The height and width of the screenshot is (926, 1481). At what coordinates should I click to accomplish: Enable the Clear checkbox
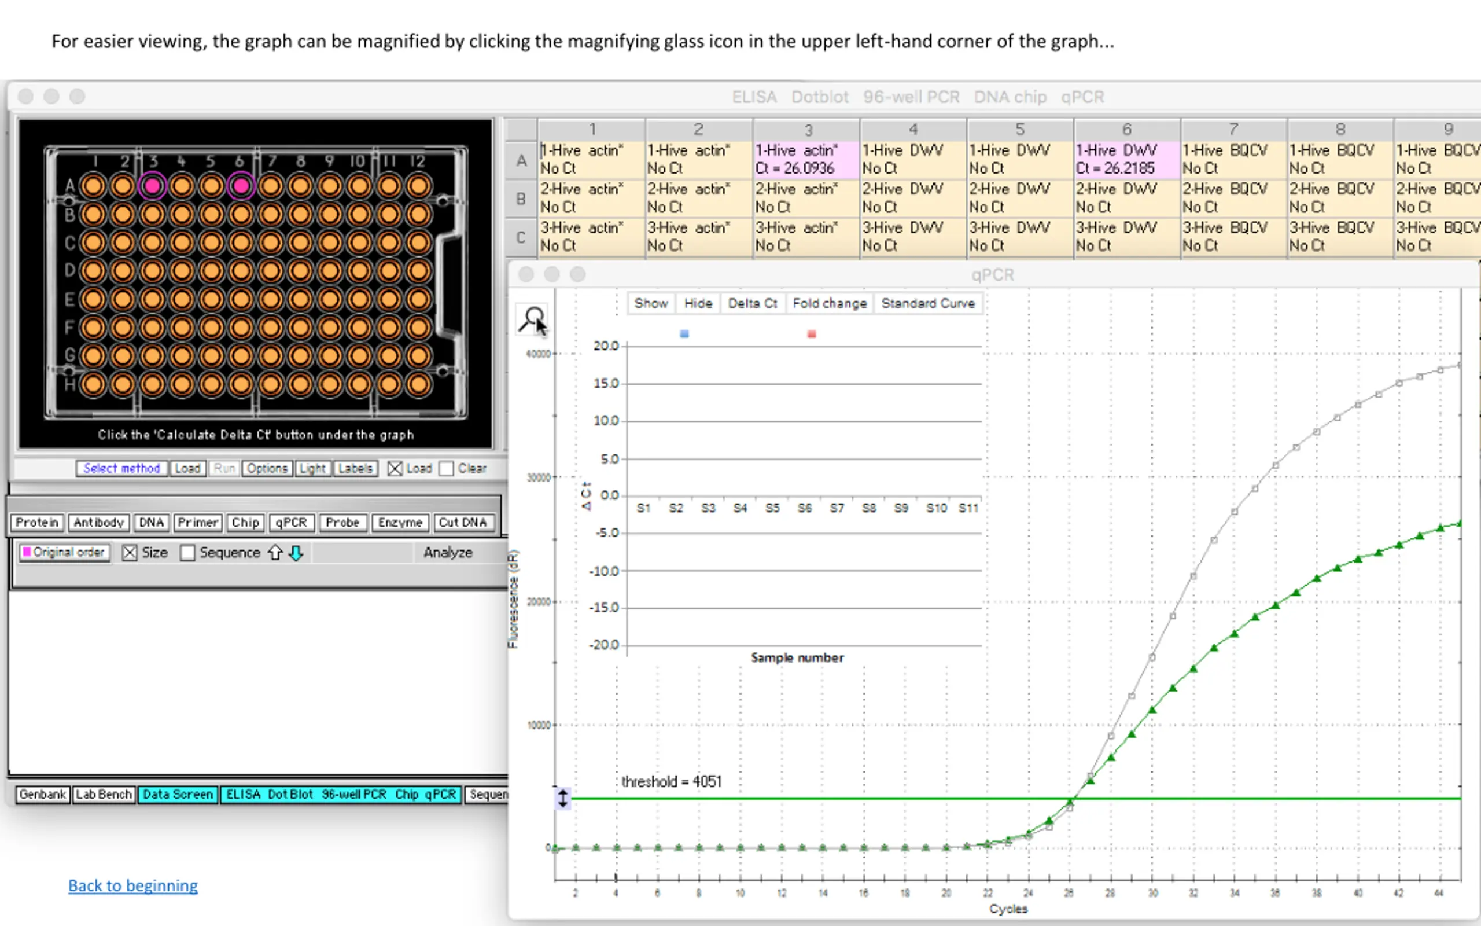[447, 469]
